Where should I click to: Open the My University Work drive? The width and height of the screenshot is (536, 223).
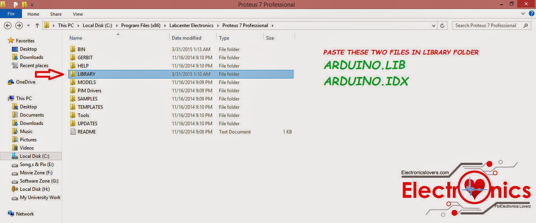pyautogui.click(x=40, y=197)
